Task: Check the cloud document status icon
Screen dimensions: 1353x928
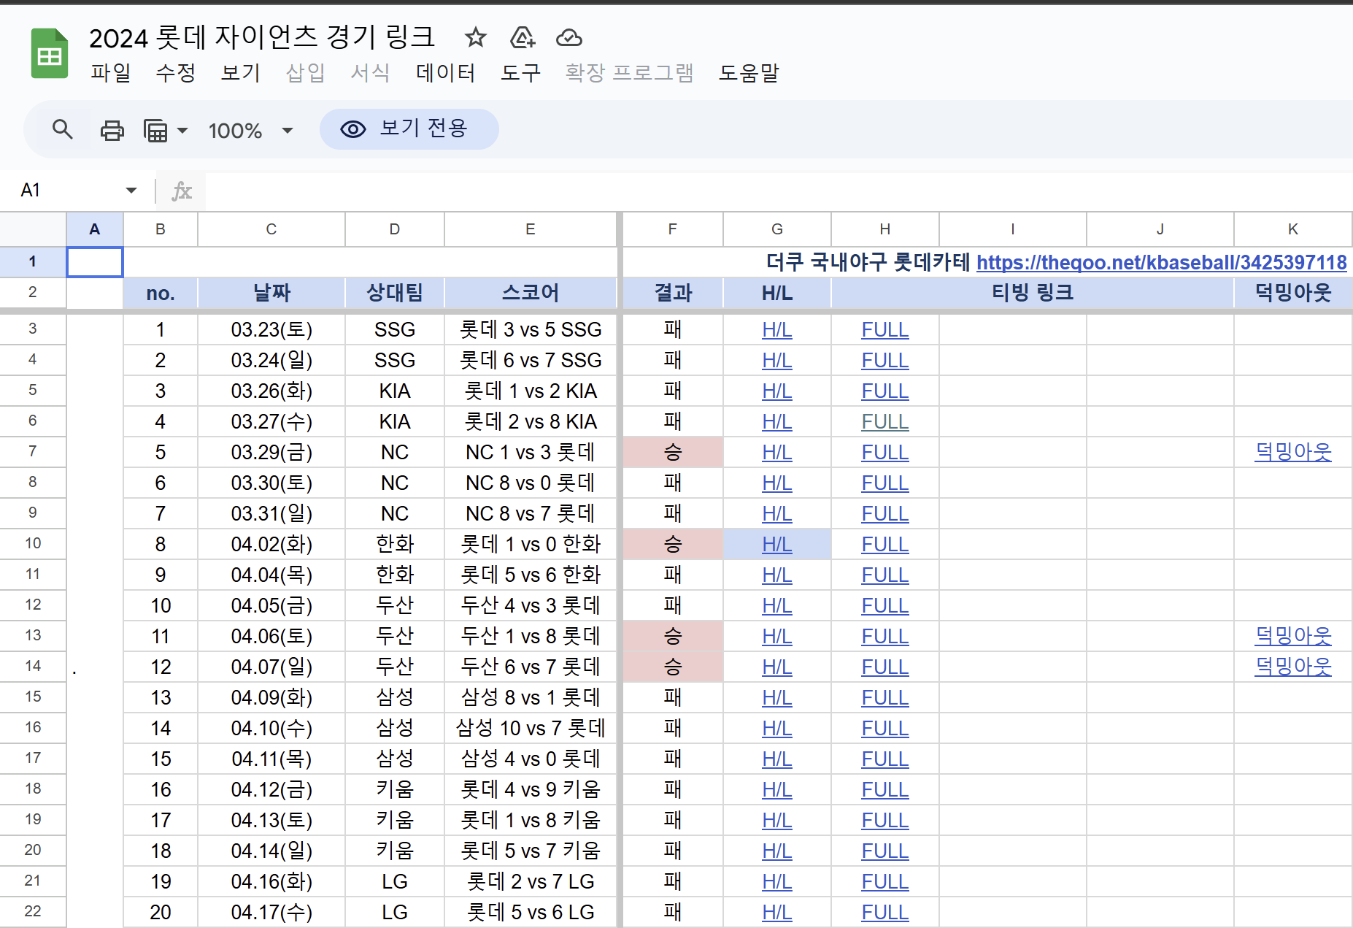Action: click(x=569, y=37)
